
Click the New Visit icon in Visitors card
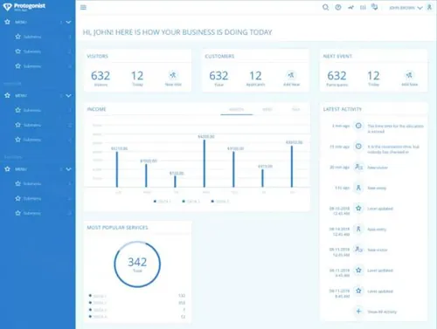tap(173, 75)
